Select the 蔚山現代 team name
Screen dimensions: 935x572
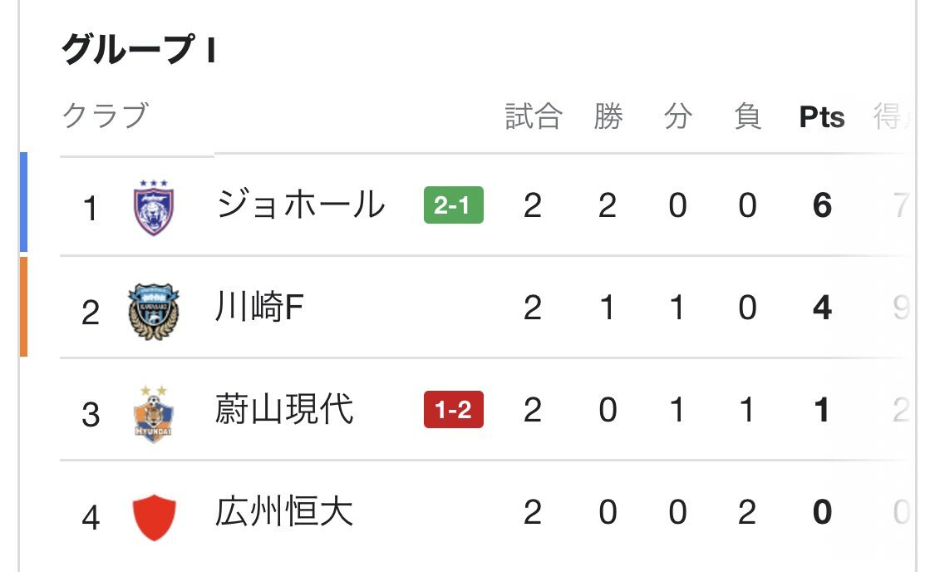pyautogui.click(x=284, y=409)
